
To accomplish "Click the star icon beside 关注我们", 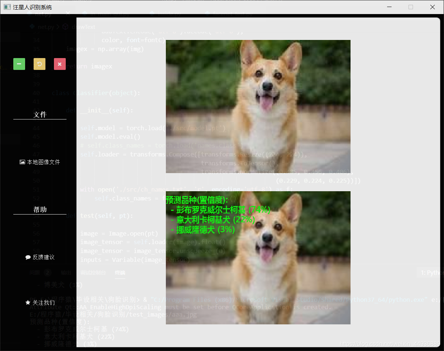I will pos(28,303).
